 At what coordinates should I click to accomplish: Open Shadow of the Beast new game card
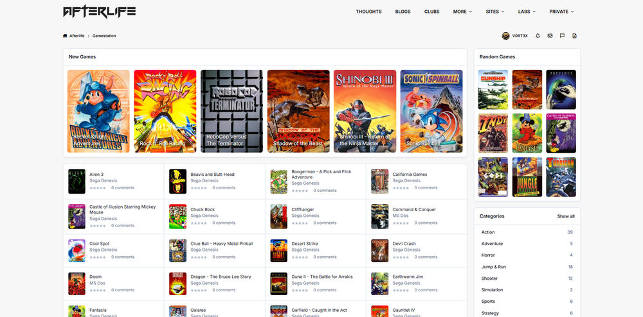click(x=298, y=111)
